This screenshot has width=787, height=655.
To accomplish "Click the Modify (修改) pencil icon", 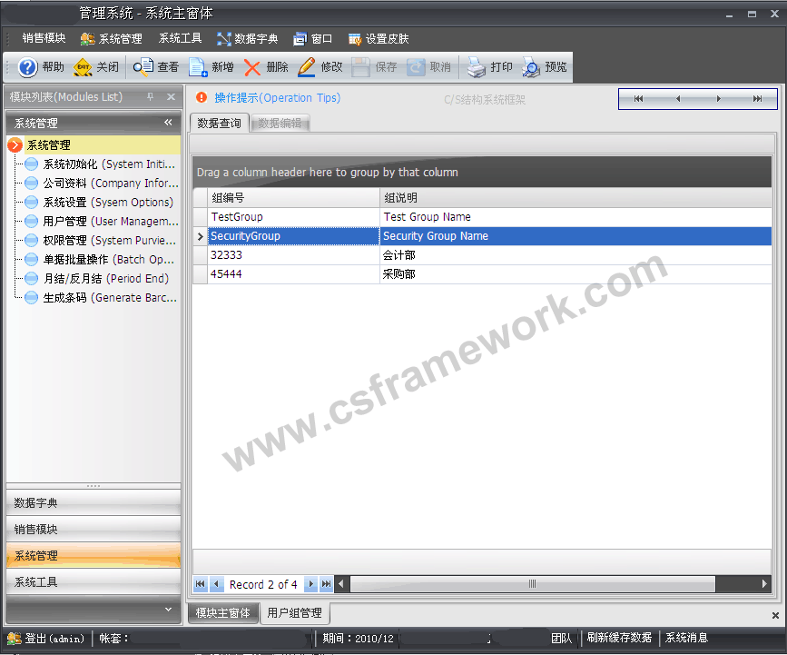I will pos(307,67).
